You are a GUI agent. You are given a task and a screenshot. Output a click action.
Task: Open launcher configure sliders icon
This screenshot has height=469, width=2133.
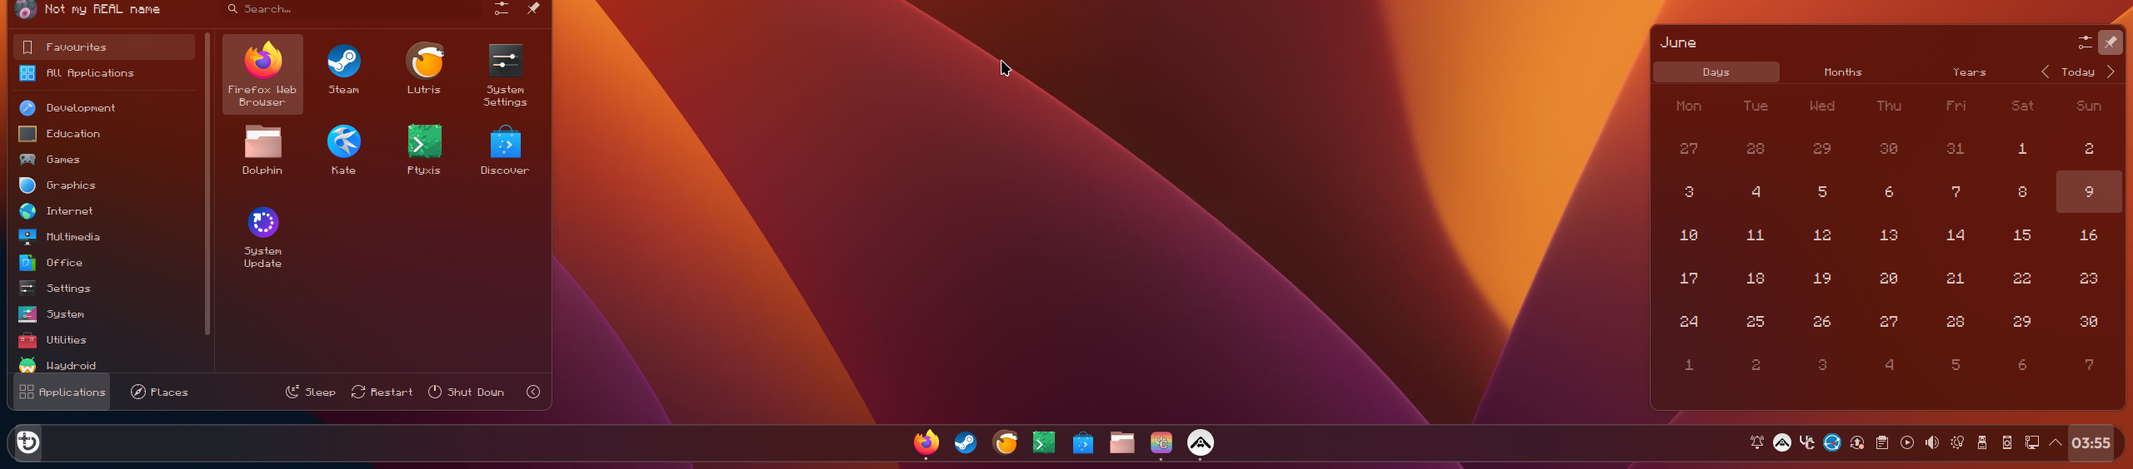502,8
